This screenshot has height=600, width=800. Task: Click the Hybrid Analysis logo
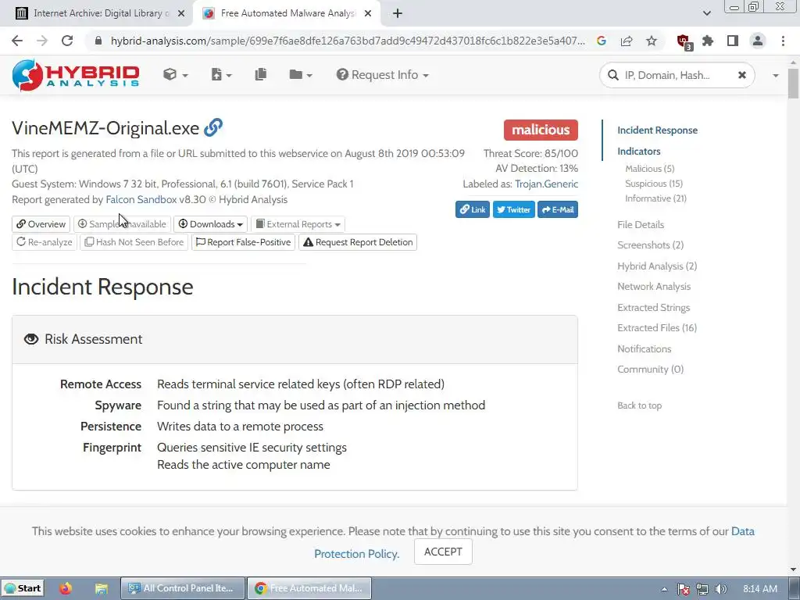(x=76, y=75)
